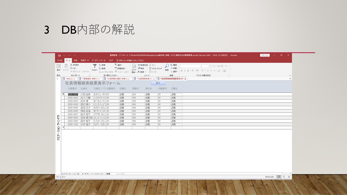The height and width of the screenshot is (195, 347).
Task: Open the font name dropdown
Action: tap(200, 66)
